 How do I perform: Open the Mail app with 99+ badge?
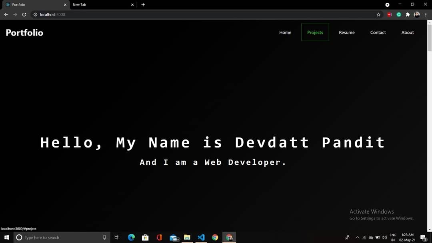(174, 237)
